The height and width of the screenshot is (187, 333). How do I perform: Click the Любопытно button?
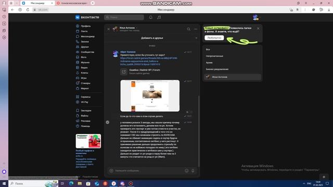point(214,38)
